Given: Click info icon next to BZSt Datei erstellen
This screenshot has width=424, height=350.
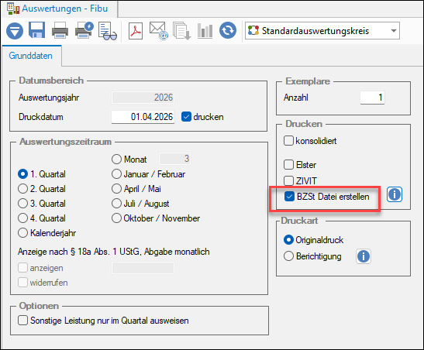Looking at the screenshot, I should click(395, 194).
